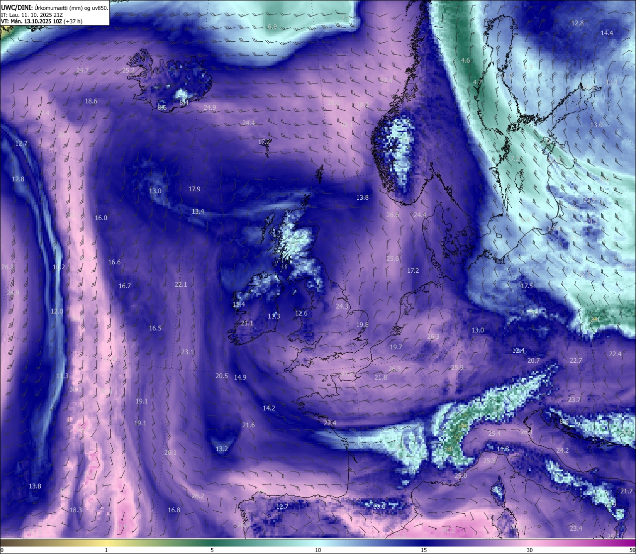Click the 23.1 value southwest of Ireland

pos(187,352)
